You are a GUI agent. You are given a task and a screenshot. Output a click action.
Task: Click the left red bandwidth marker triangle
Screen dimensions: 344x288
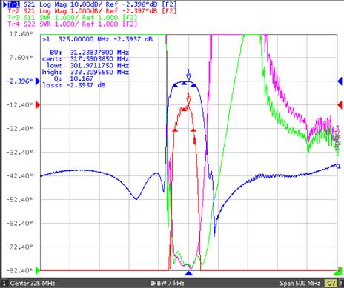point(175,130)
